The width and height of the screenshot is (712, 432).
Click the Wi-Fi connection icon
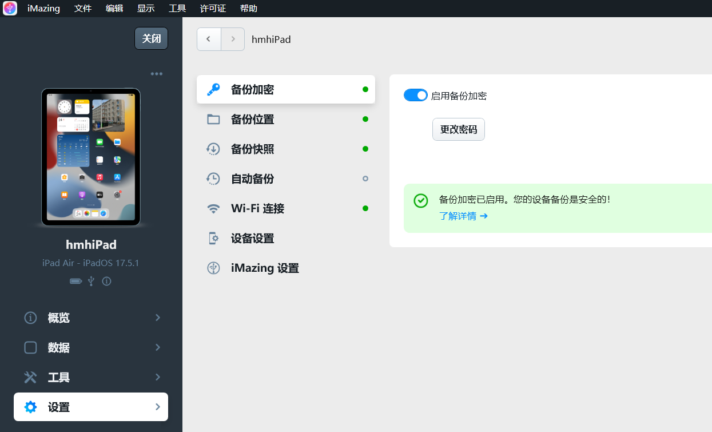213,208
